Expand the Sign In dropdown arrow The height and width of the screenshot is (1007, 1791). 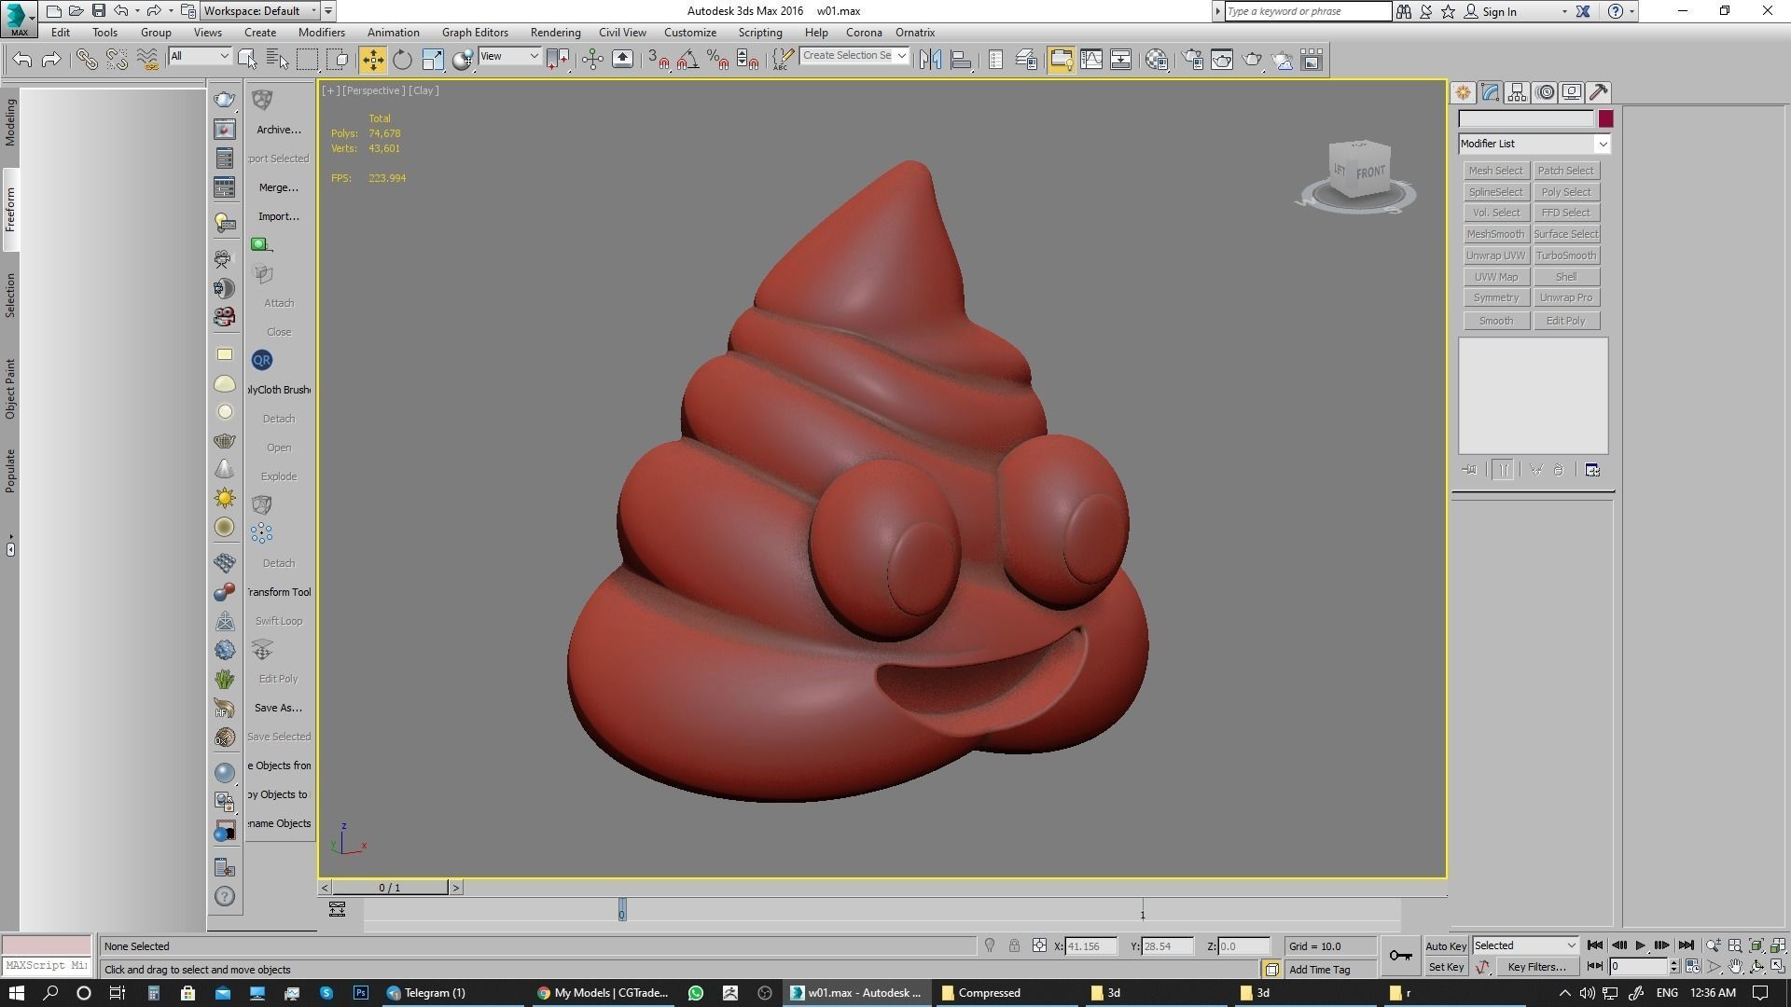pos(1564,12)
